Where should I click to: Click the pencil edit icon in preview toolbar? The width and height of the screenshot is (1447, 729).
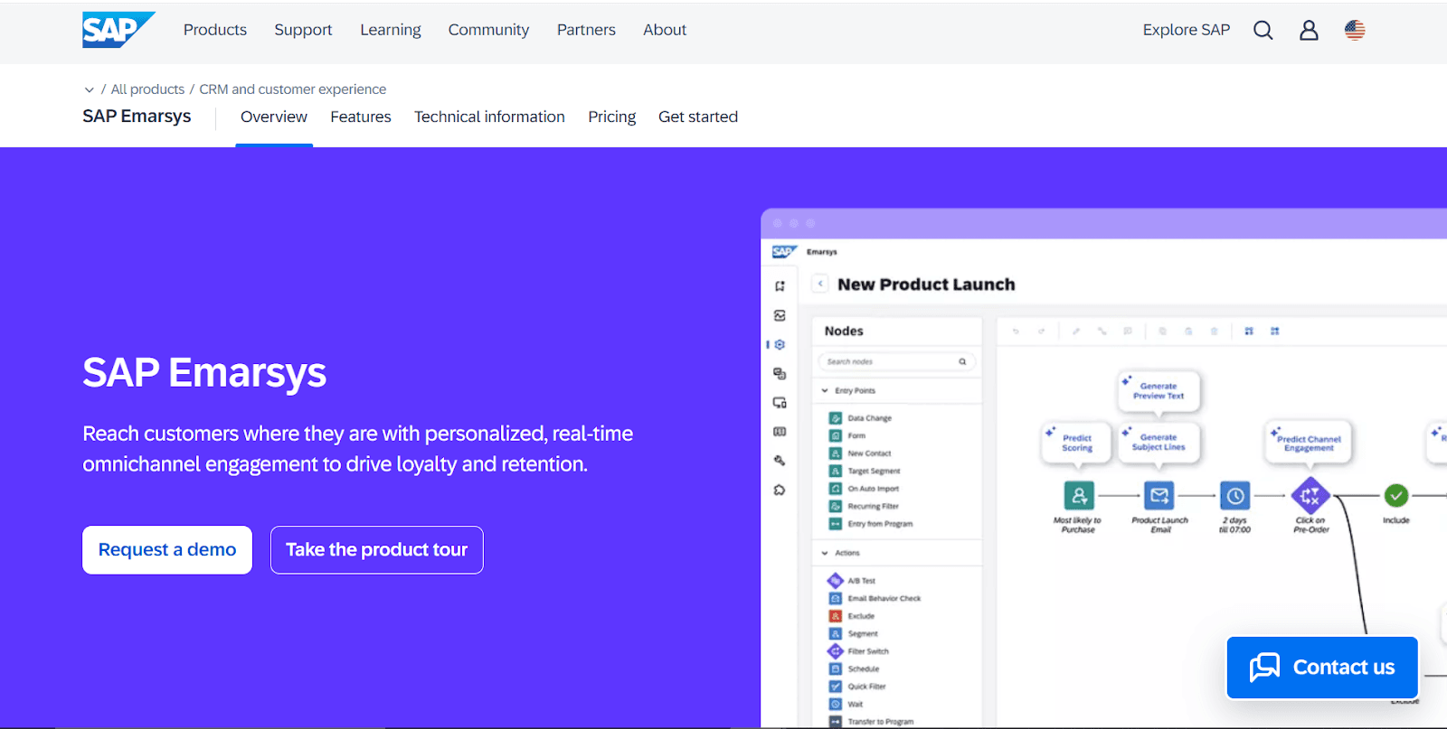point(1076,332)
